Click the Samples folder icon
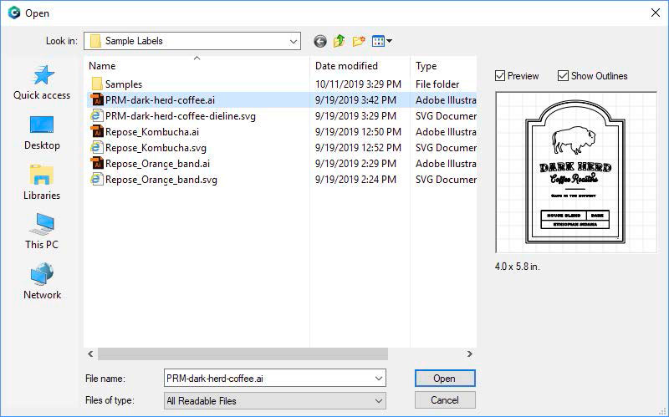669x417 pixels. [x=97, y=84]
